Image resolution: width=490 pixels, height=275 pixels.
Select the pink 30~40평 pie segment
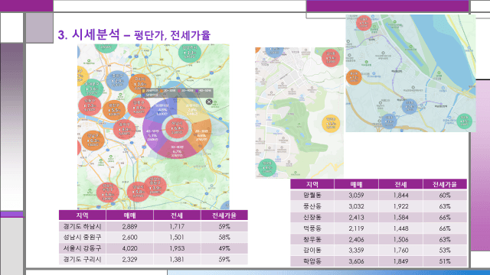[x=177, y=150]
